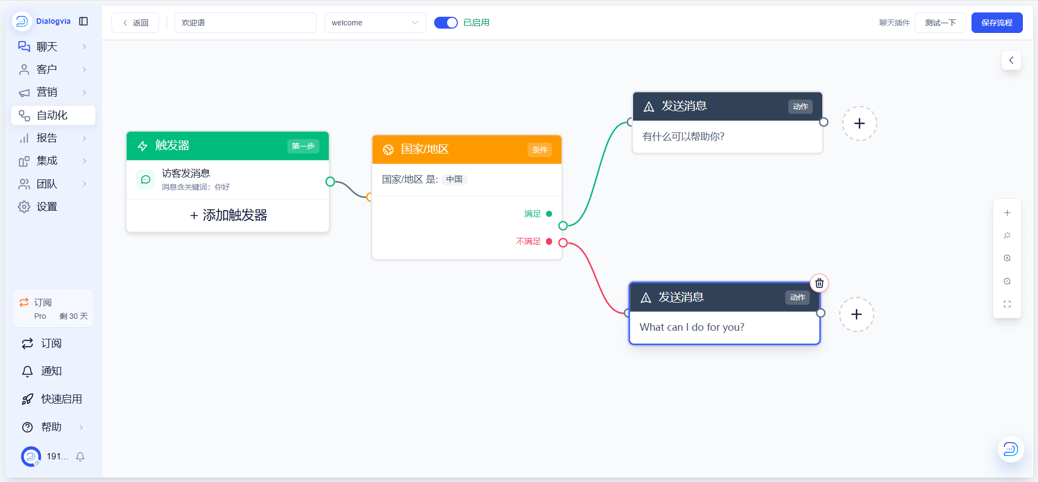The image size is (1038, 482).
Task: Expand the 营销 menu chevron
Action: [x=84, y=92]
